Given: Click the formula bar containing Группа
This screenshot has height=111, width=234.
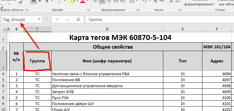Looking at the screenshot, I should (x=159, y=19).
